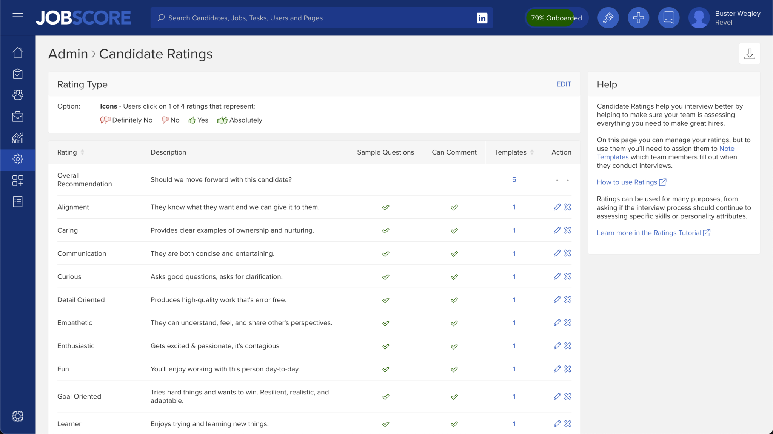This screenshot has height=434, width=773.
Task: Select the Candidates people icon in sidebar
Action: pos(17,95)
